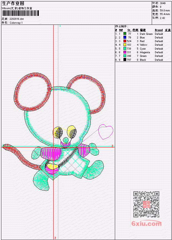
Task: Click the checkered cyan body of the mouse
Action: coord(72,164)
